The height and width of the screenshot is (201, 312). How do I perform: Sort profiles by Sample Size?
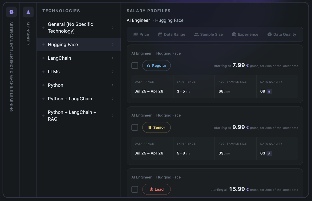point(209,34)
